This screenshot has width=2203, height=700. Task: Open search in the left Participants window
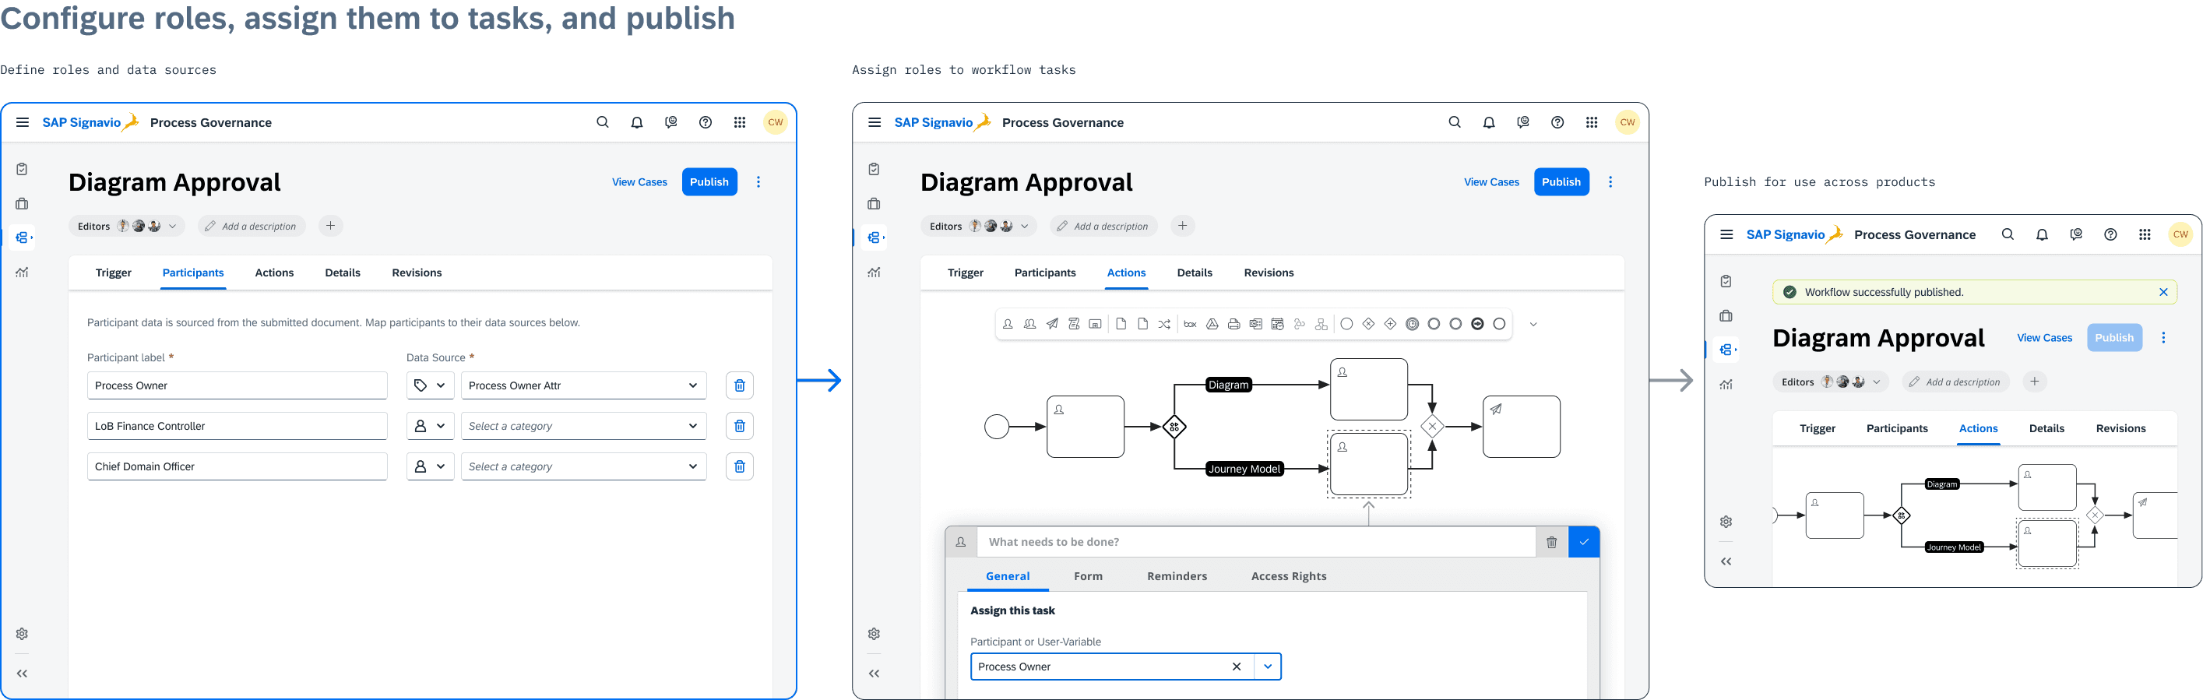(602, 122)
